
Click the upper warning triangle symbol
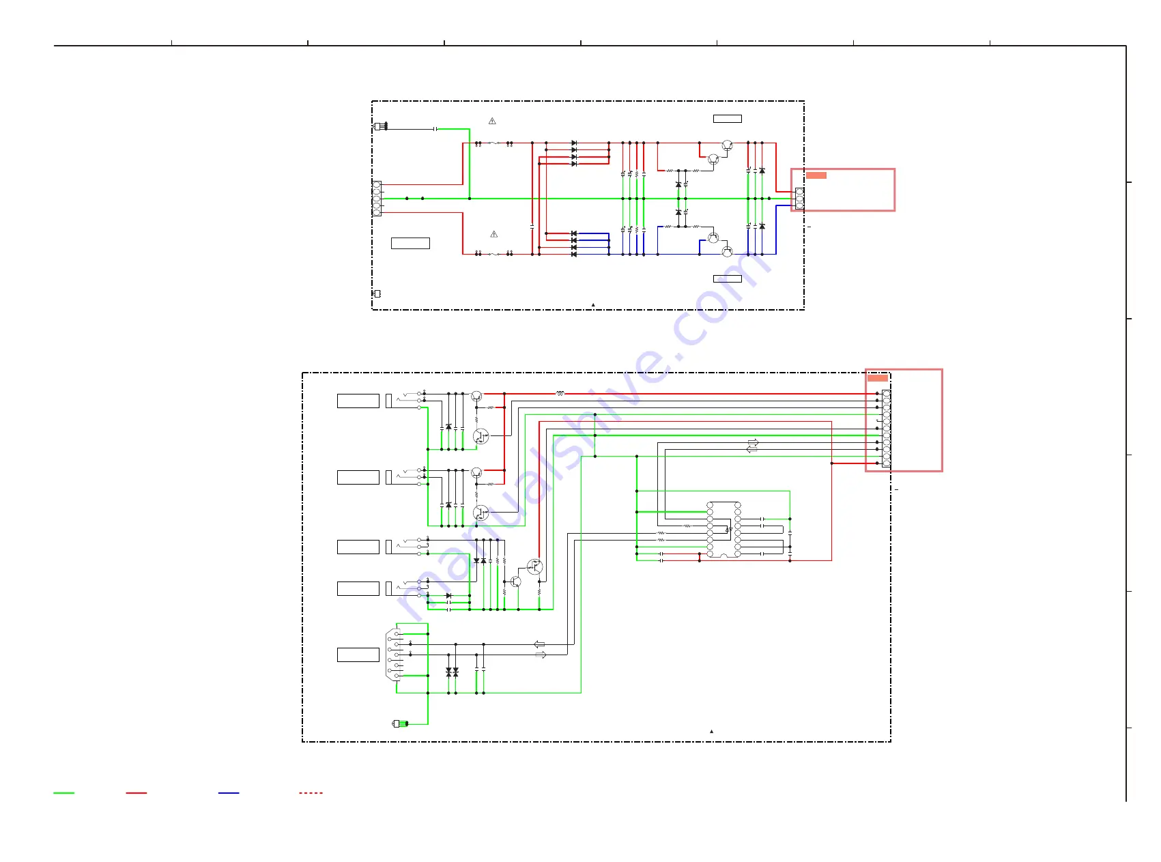(x=492, y=121)
